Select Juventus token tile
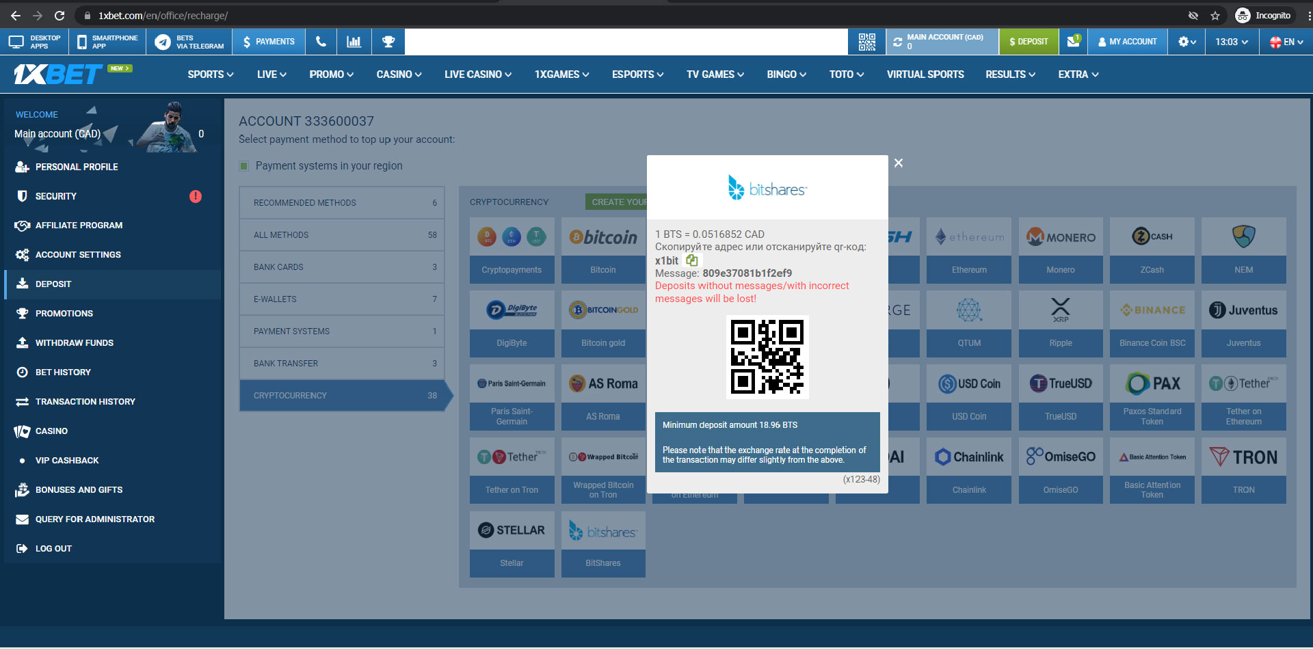 point(1244,324)
